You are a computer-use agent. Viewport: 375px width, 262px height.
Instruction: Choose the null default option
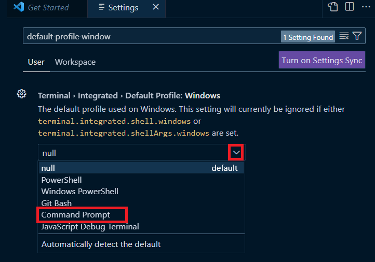(141, 168)
